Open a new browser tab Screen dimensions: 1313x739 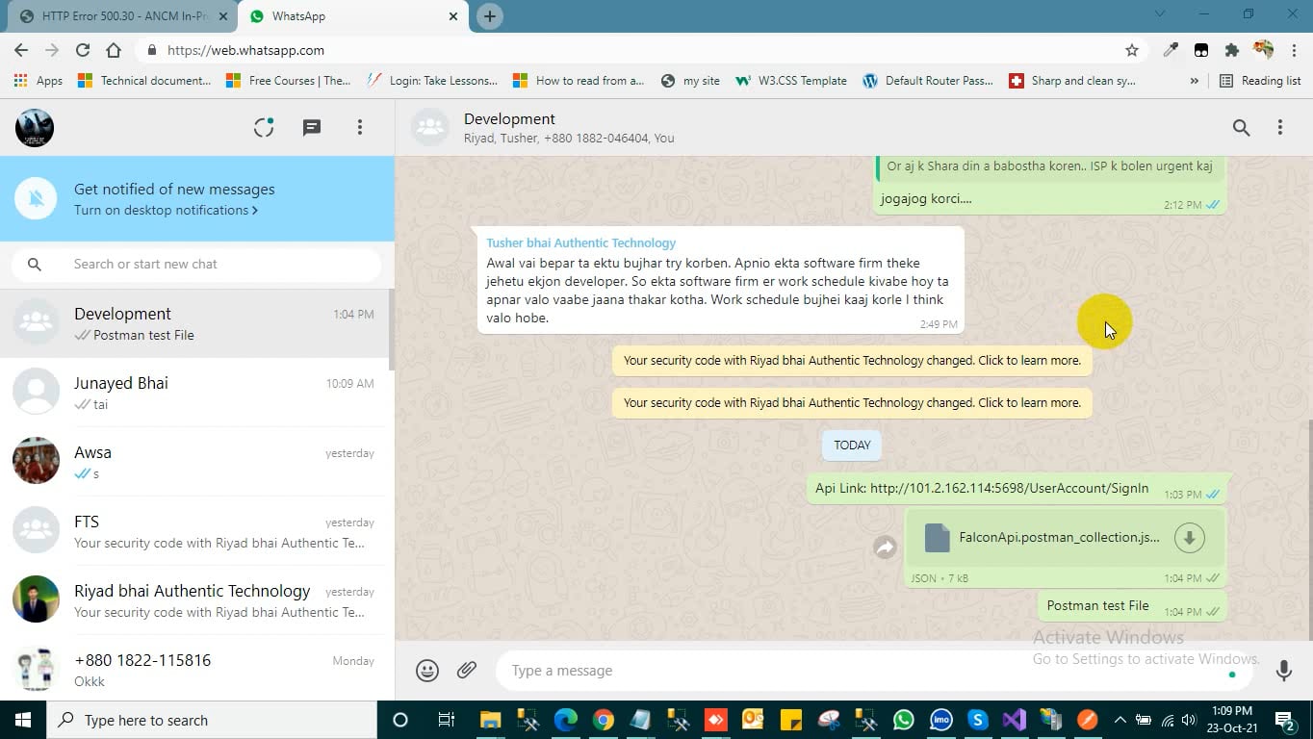pos(490,16)
